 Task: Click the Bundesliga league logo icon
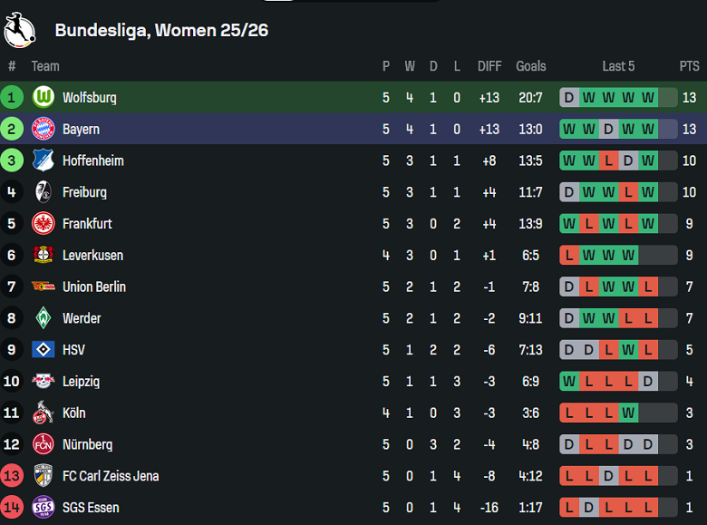point(20,30)
